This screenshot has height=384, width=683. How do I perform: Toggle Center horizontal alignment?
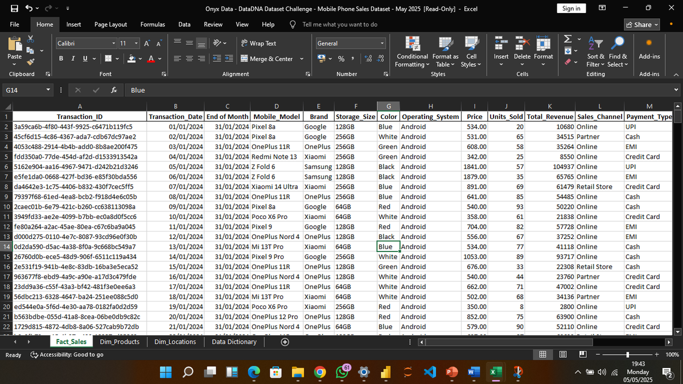pos(190,59)
